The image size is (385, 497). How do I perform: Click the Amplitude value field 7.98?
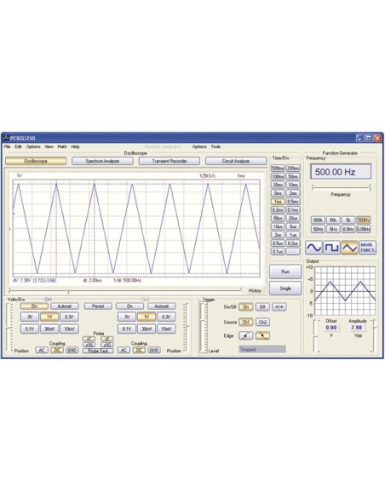pos(357,328)
